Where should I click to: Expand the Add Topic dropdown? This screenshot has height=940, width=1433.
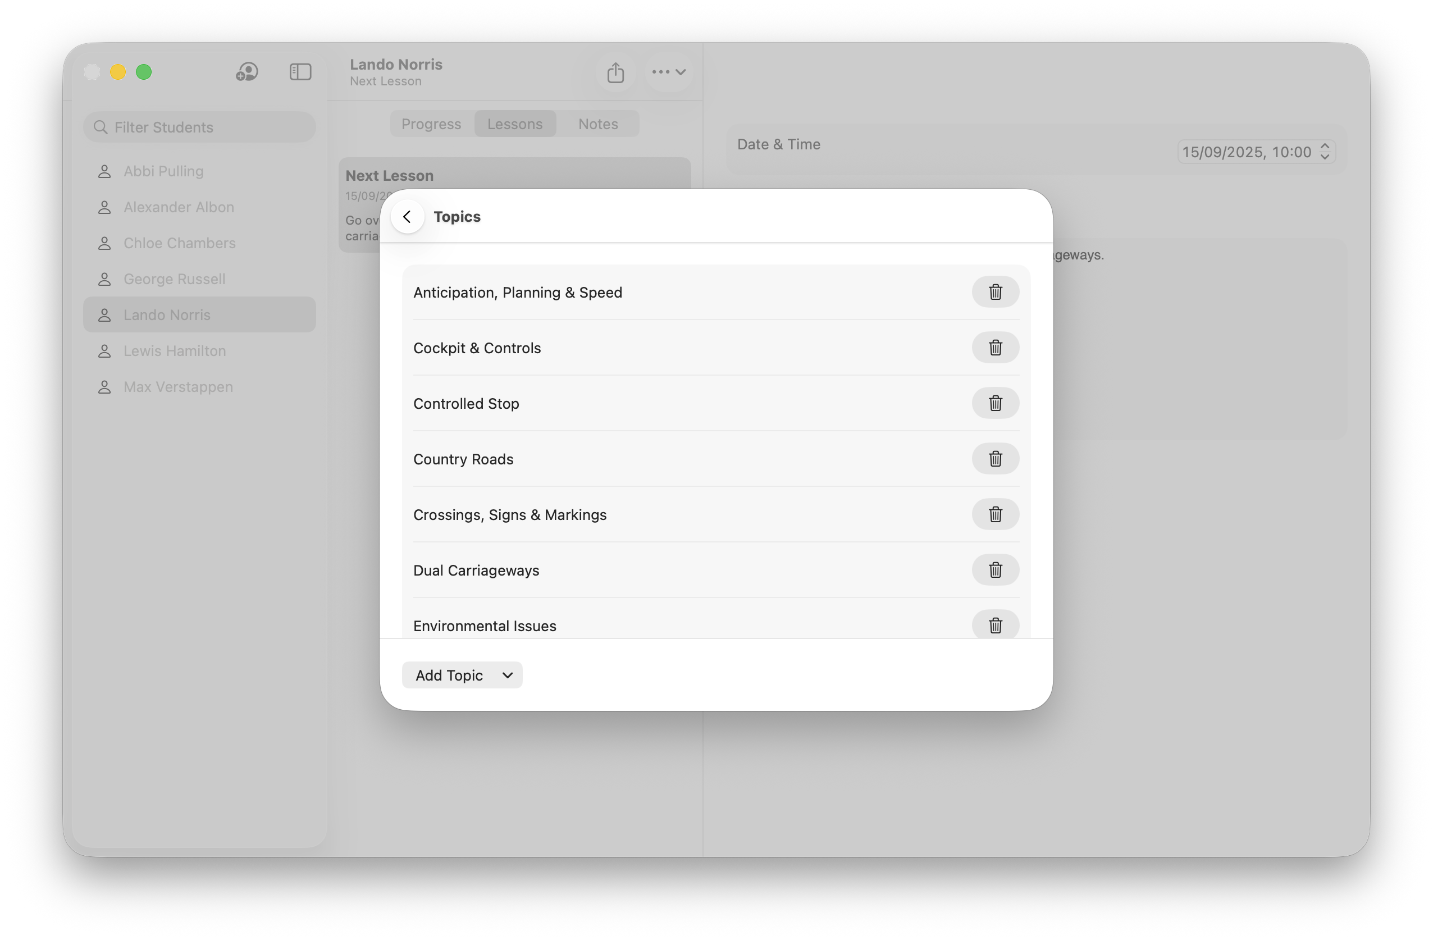(x=462, y=675)
